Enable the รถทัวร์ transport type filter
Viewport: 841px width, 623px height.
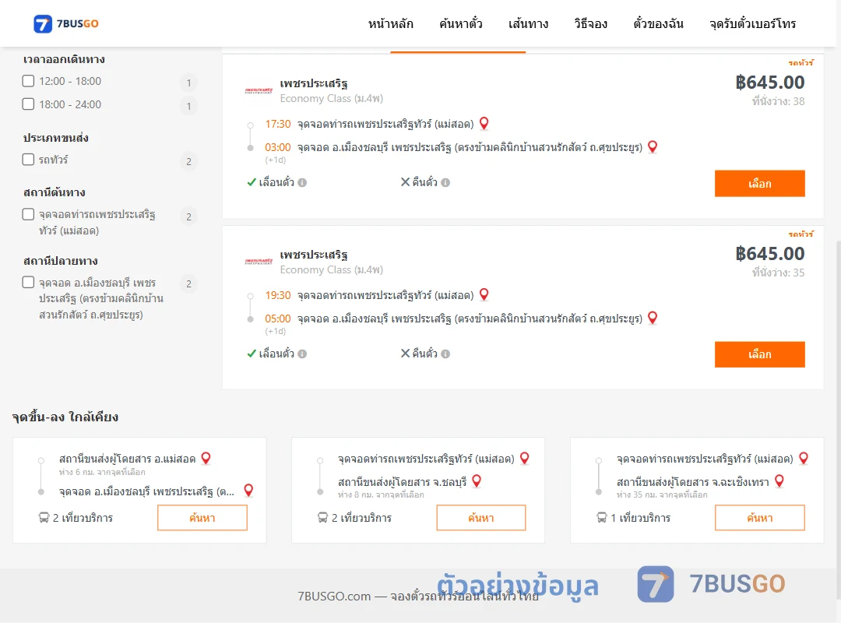tap(29, 160)
